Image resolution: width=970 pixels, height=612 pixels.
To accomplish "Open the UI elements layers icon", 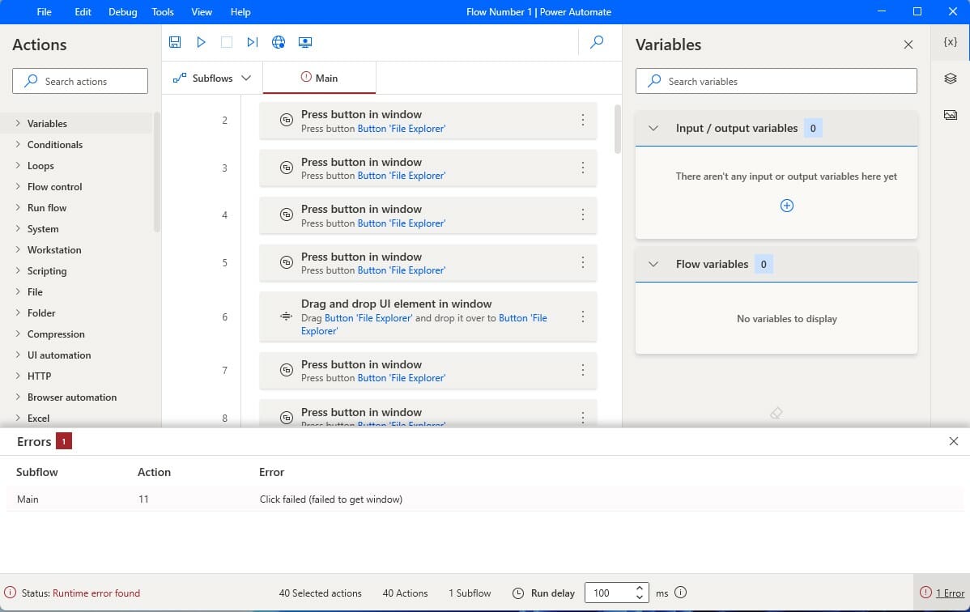I will pyautogui.click(x=951, y=79).
